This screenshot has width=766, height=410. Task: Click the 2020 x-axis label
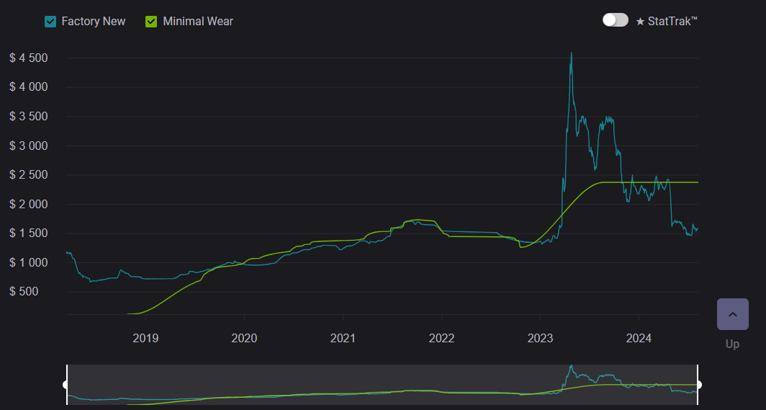pos(244,338)
